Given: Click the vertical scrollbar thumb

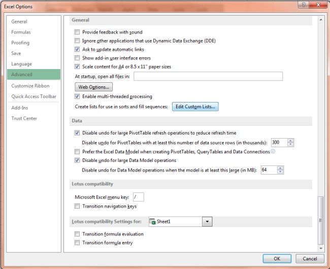Looking at the screenshot, I should [321, 220].
